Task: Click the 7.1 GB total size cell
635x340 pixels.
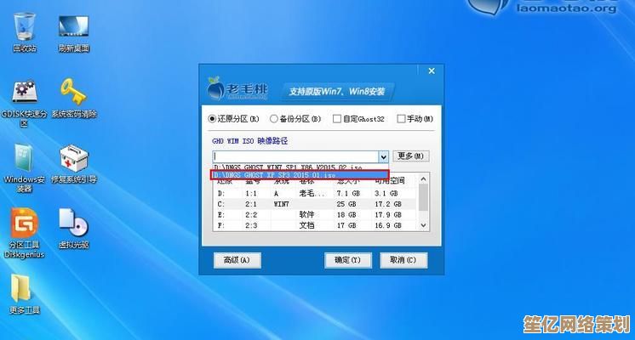Action: (348, 193)
